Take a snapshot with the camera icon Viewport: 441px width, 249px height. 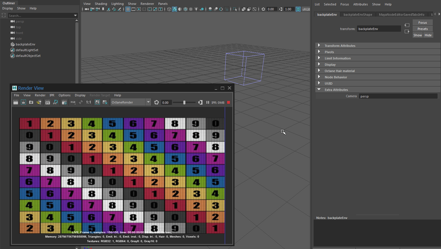point(31,102)
